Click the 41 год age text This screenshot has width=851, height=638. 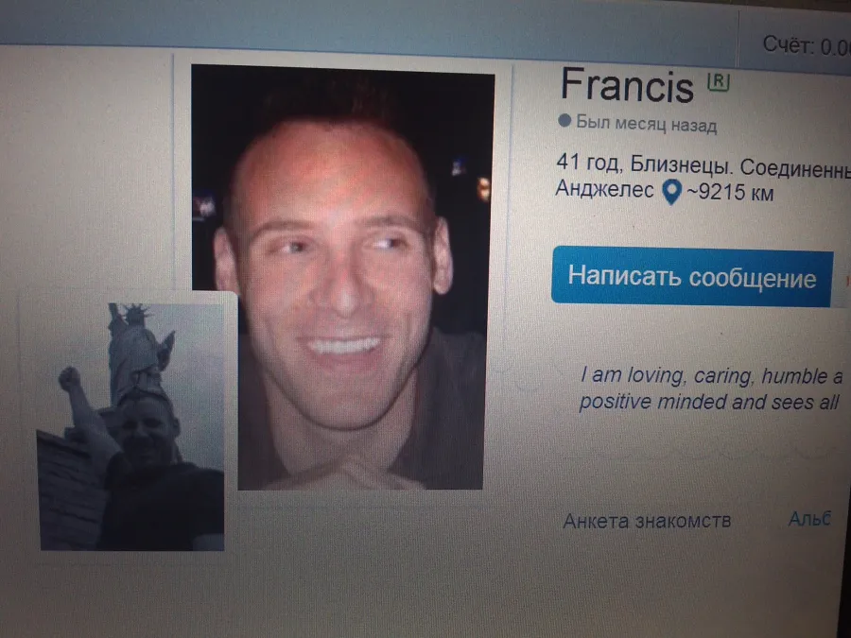tap(590, 163)
